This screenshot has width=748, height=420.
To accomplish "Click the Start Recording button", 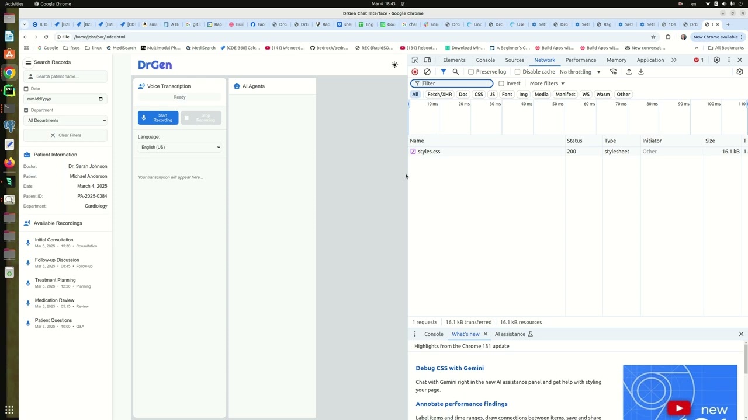I will tap(158, 118).
